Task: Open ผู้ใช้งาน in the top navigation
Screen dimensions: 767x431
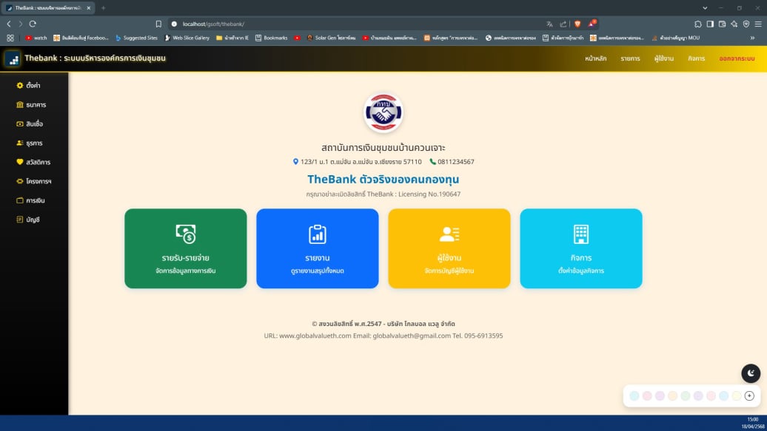Action: pos(664,58)
